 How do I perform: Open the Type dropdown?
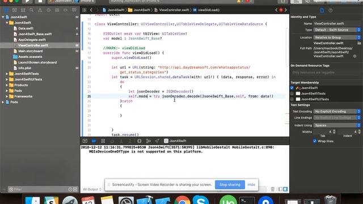337,30
